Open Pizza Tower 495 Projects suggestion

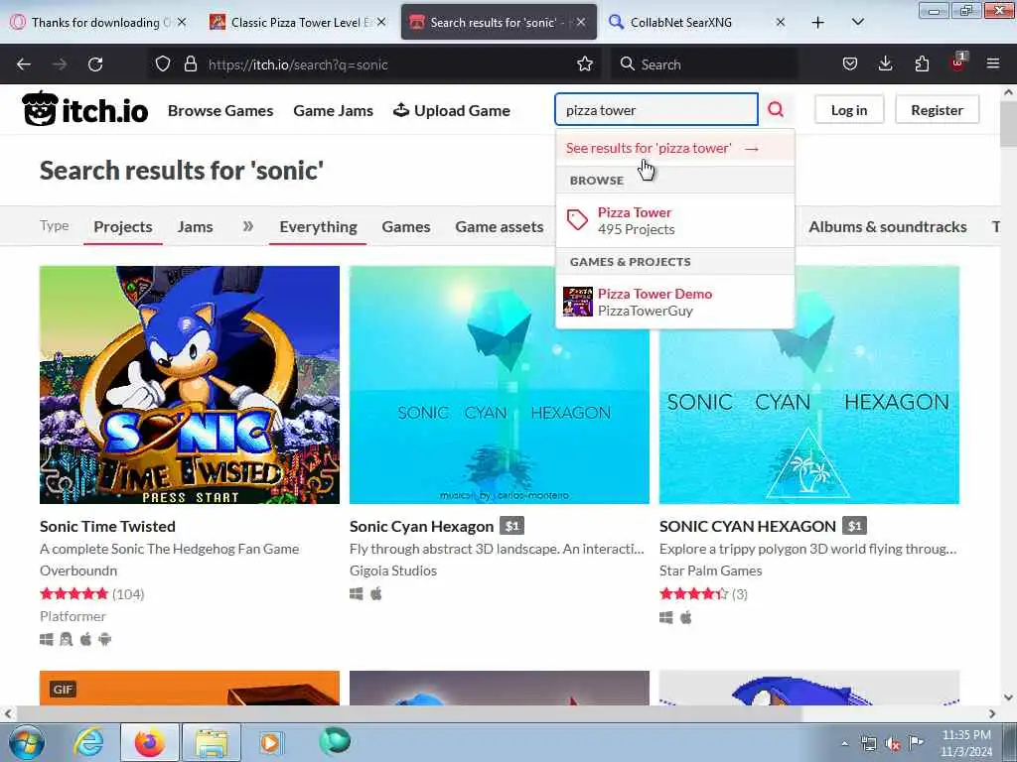pyautogui.click(x=675, y=220)
